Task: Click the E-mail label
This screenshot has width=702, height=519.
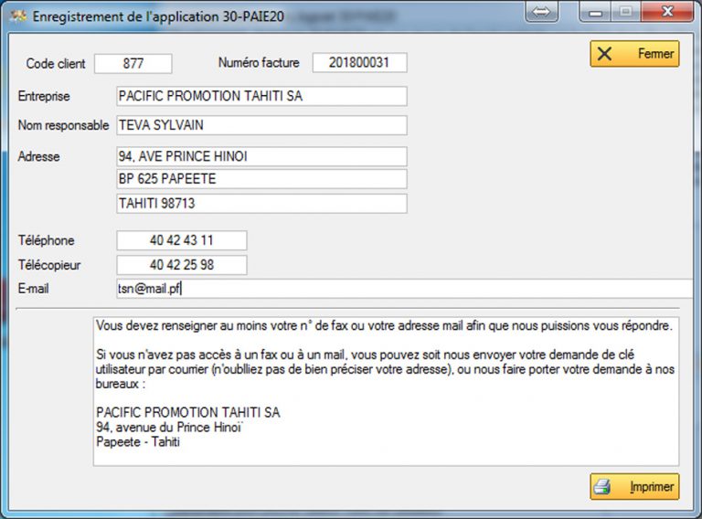Action: point(33,289)
